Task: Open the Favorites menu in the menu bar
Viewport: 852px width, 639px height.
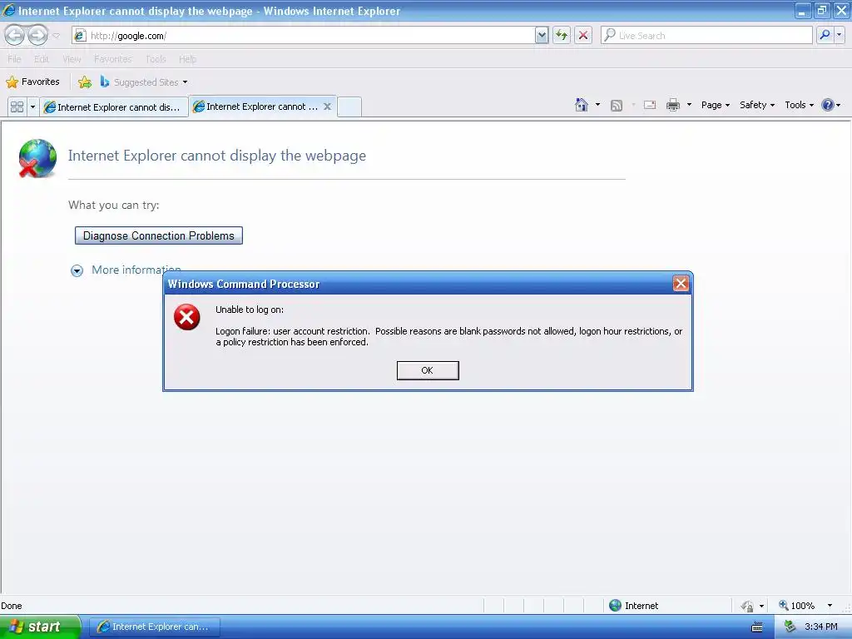Action: tap(112, 59)
